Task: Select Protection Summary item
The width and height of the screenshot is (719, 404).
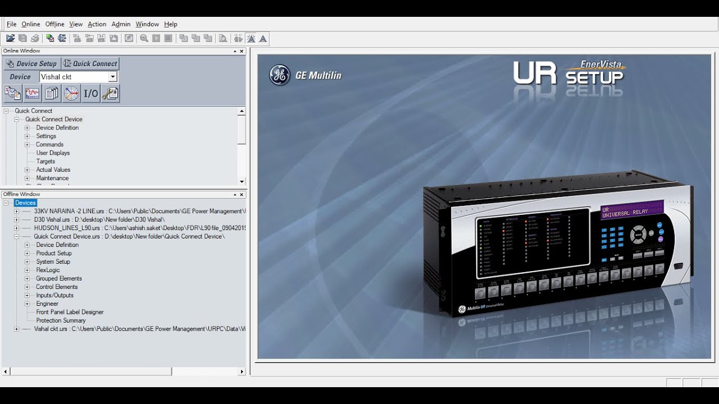Action: pyautogui.click(x=61, y=321)
